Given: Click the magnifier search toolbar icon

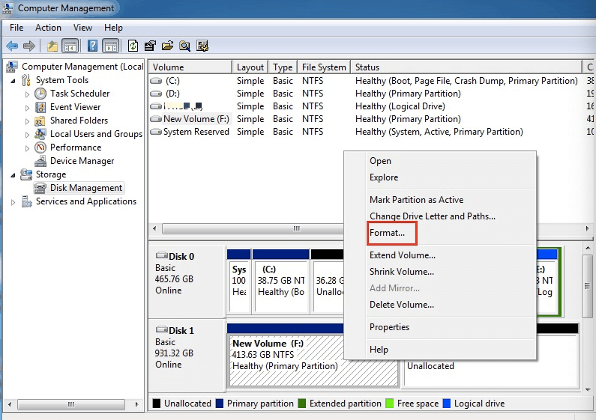Looking at the screenshot, I should [x=184, y=46].
